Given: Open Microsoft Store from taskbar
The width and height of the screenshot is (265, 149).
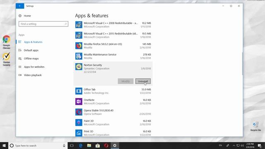Looking at the screenshot, I should tap(98, 145).
